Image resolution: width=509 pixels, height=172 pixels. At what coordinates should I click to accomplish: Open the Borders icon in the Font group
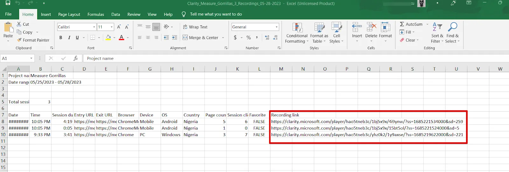coord(93,38)
